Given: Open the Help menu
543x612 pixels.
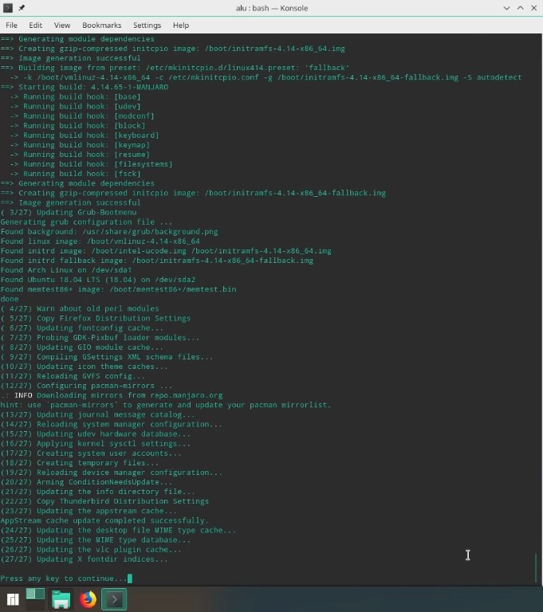Looking at the screenshot, I should [181, 25].
